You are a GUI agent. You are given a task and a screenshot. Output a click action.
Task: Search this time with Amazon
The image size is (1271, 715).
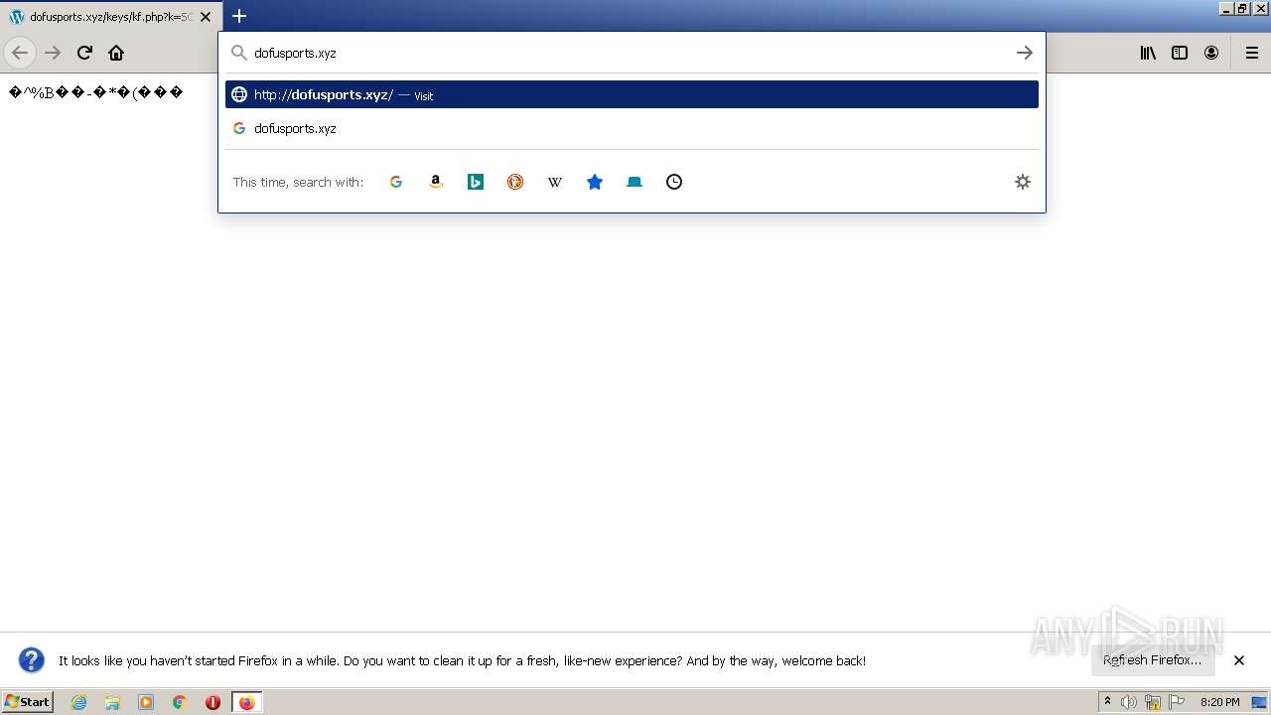[436, 182]
